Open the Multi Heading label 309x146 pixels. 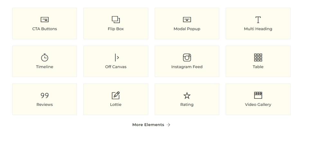(x=258, y=29)
